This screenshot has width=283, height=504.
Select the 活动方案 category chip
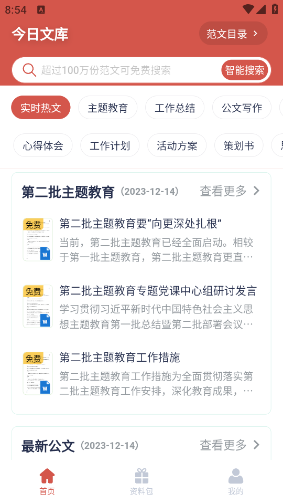[x=177, y=145]
